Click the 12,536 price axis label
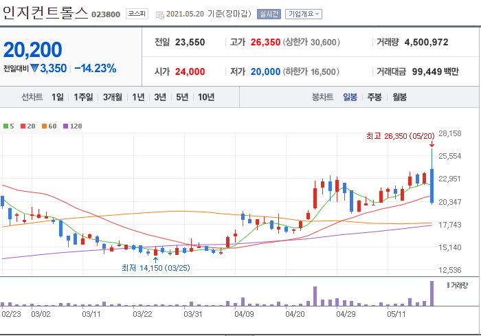 [449, 270]
